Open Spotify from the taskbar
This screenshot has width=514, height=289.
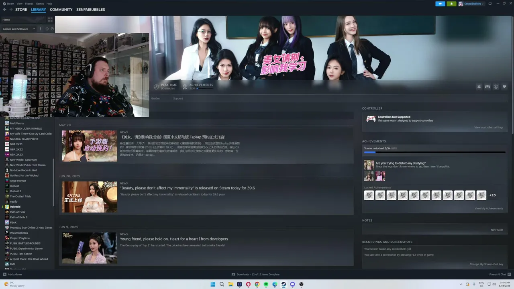point(266,284)
